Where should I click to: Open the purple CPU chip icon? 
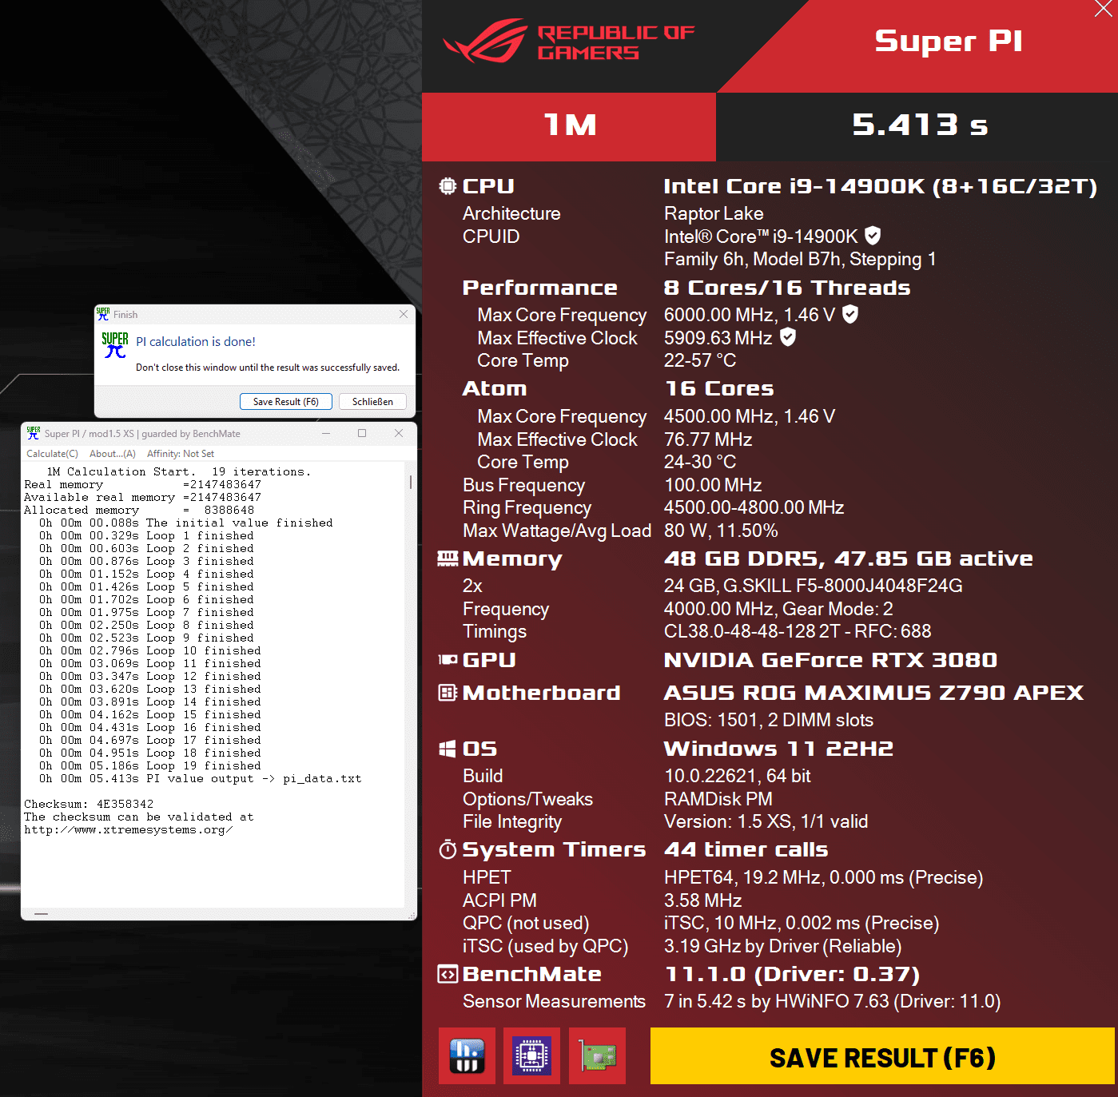[x=532, y=1056]
